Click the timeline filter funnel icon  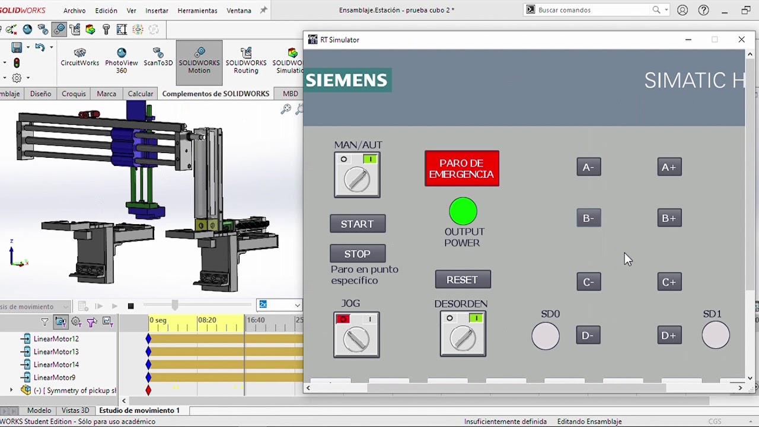click(x=44, y=321)
